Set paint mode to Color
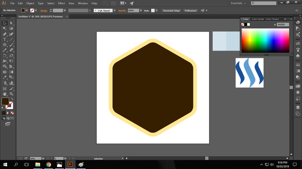The width and height of the screenshot is (302, 169). tap(4, 113)
